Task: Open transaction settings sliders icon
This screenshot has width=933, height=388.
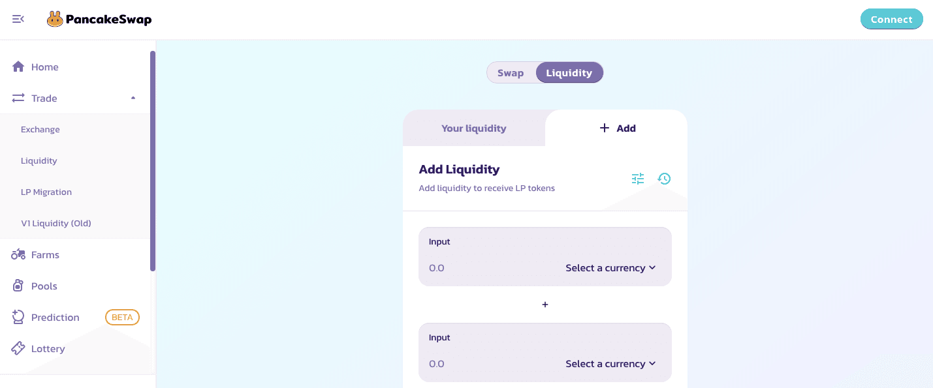Action: tap(638, 179)
